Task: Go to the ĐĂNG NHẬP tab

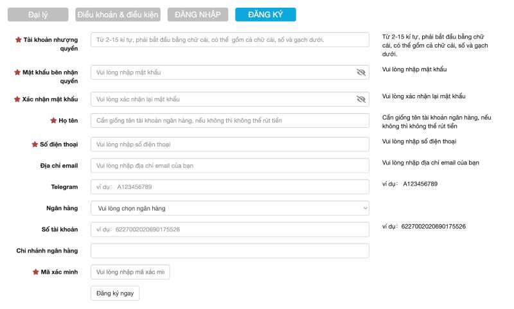Action: [198, 15]
